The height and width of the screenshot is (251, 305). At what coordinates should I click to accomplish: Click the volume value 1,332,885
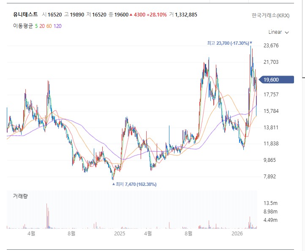186,15
